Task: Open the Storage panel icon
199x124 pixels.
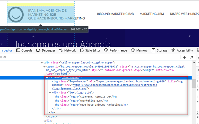Action: click(154, 50)
